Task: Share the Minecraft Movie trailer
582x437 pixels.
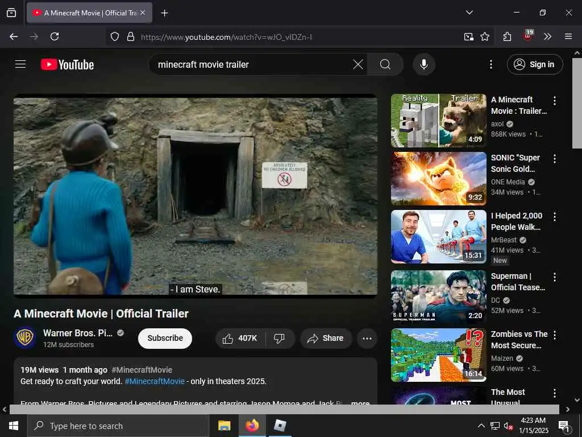Action: click(326, 338)
